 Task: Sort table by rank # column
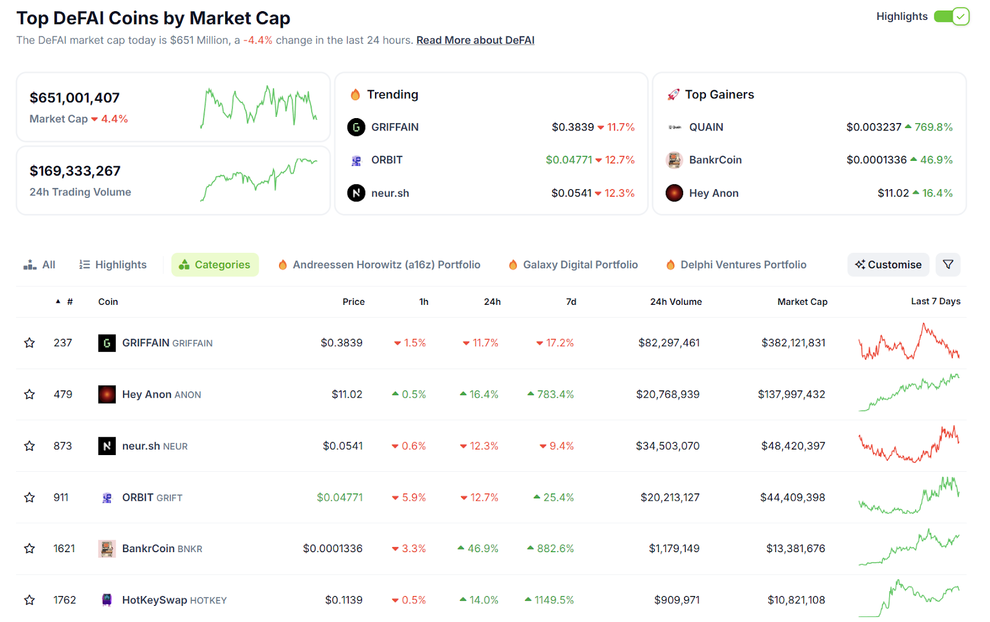pyautogui.click(x=64, y=302)
